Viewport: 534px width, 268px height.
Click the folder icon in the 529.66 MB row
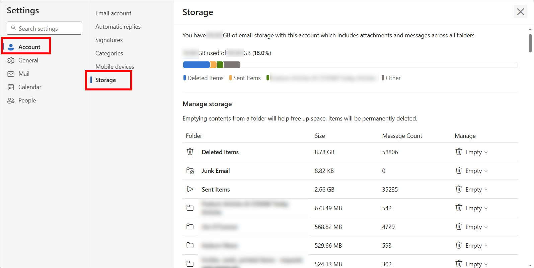(x=190, y=245)
